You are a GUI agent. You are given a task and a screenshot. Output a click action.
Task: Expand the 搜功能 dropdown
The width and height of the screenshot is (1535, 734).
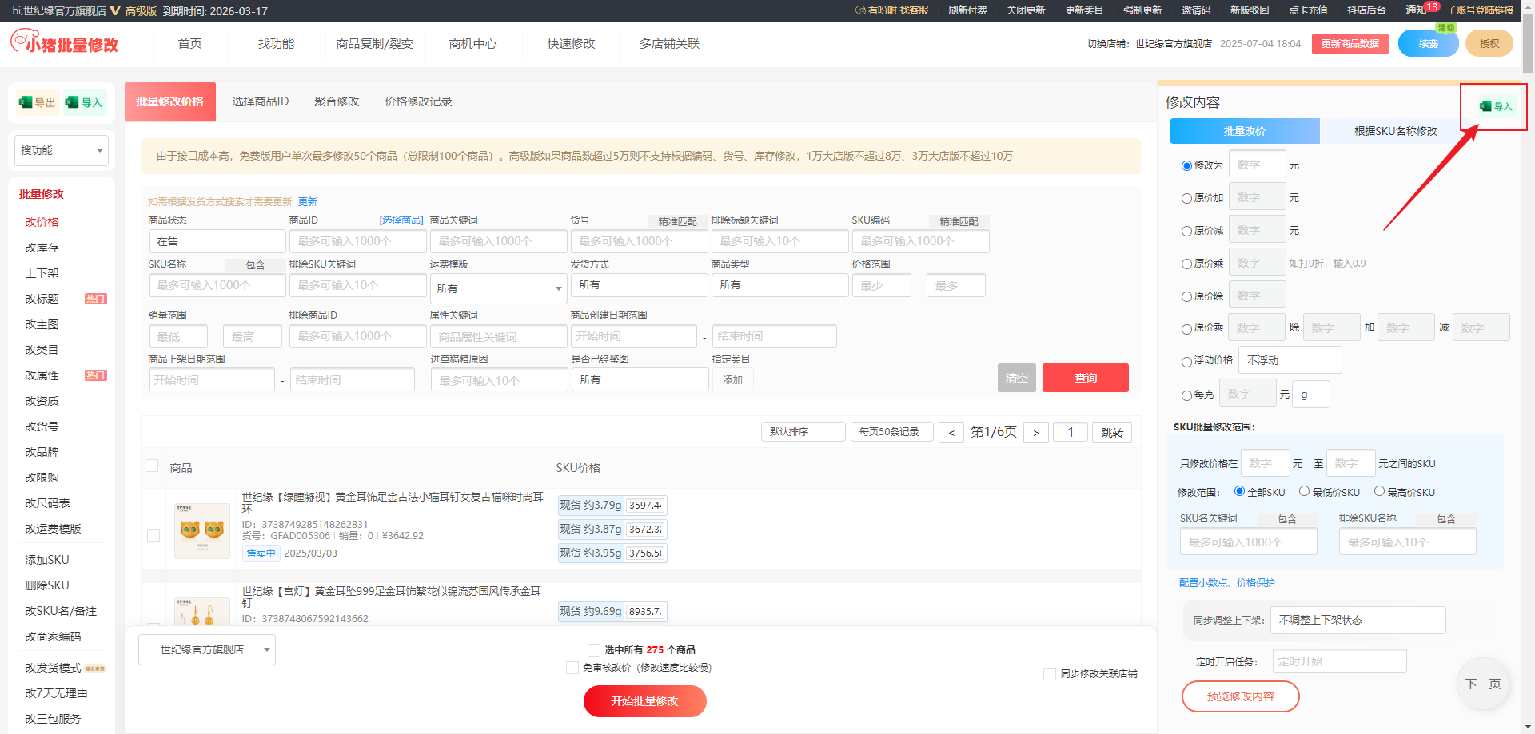(62, 150)
